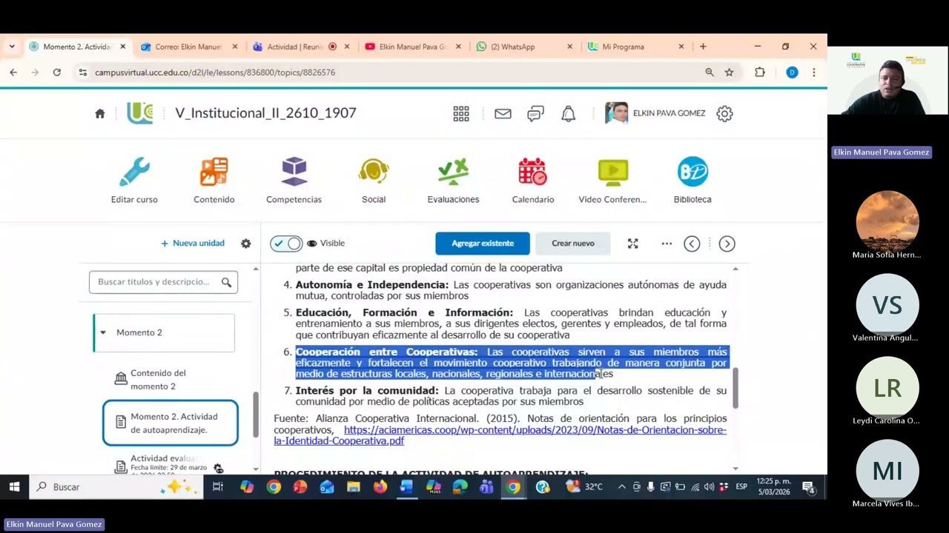Click the Agregar existente button
This screenshot has width=949, height=533.
[483, 244]
